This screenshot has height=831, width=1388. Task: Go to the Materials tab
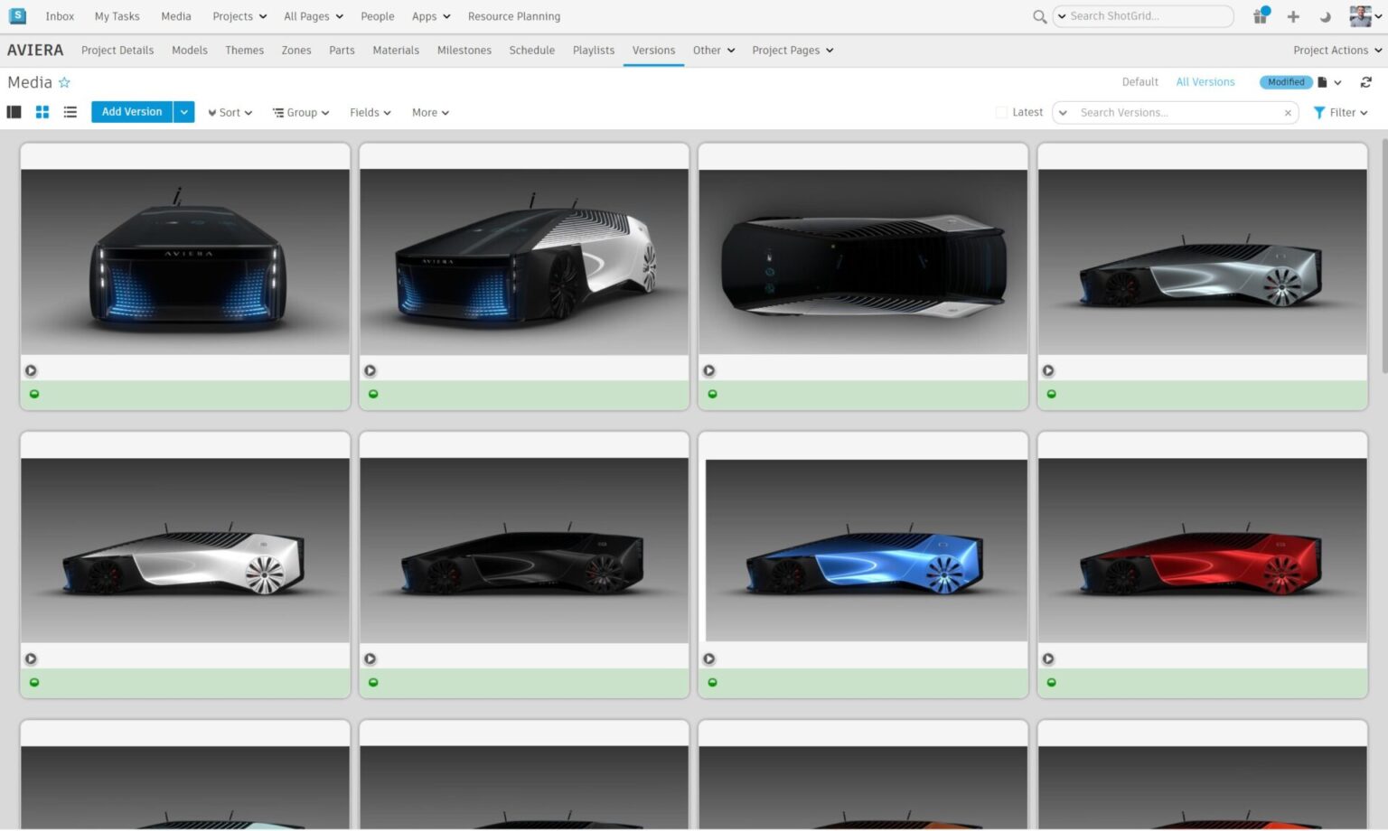396,51
